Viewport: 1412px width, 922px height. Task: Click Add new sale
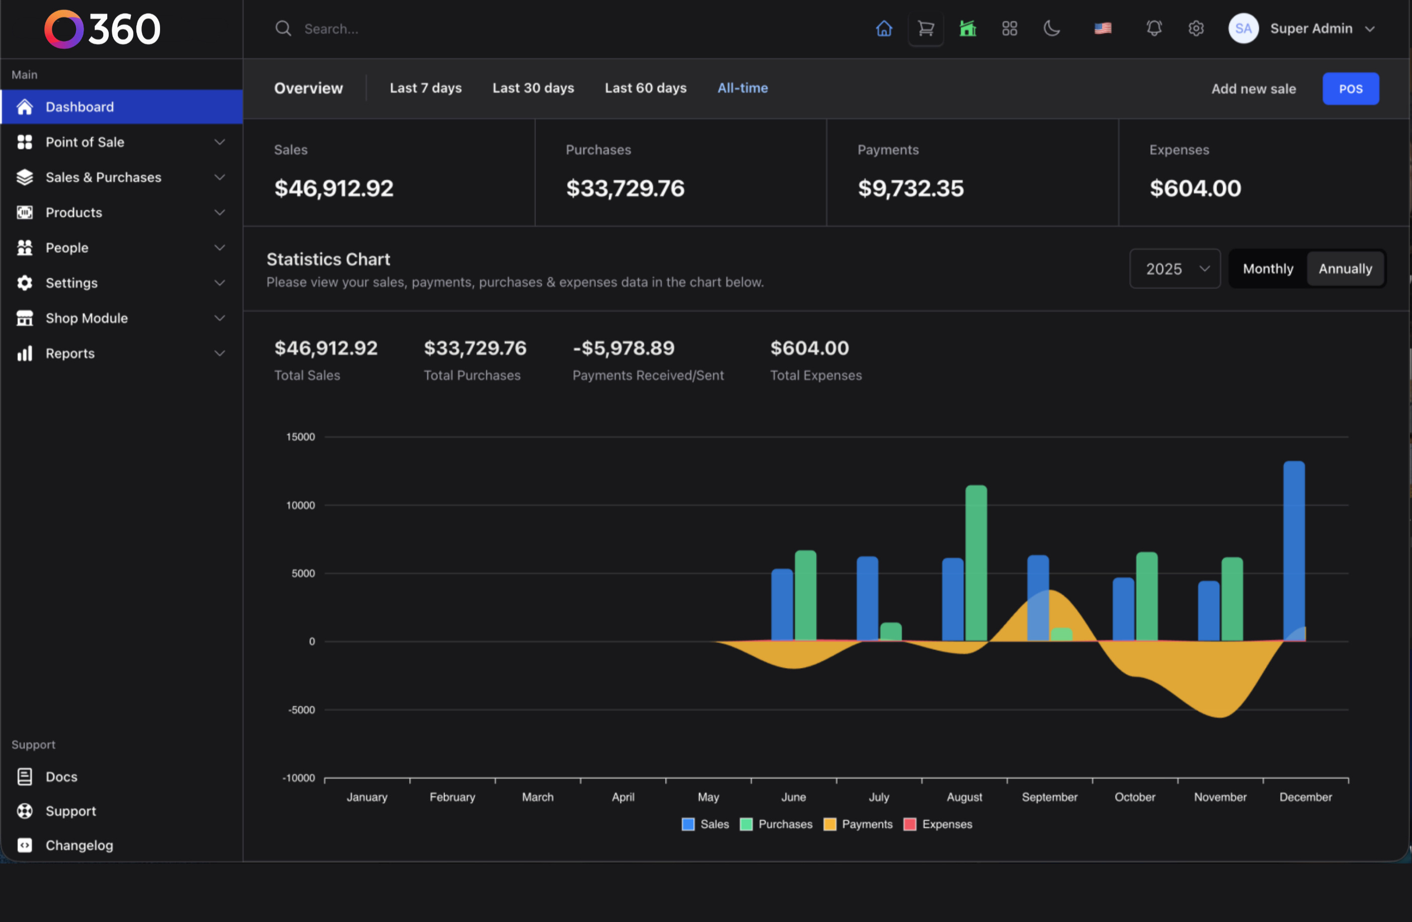pyautogui.click(x=1253, y=89)
